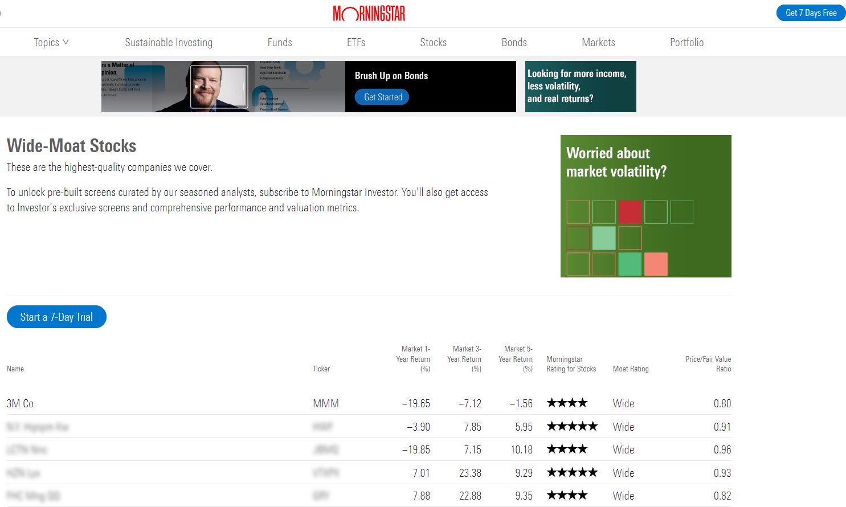Click the 7.01 one-year return value
The height and width of the screenshot is (507, 846).
click(421, 473)
